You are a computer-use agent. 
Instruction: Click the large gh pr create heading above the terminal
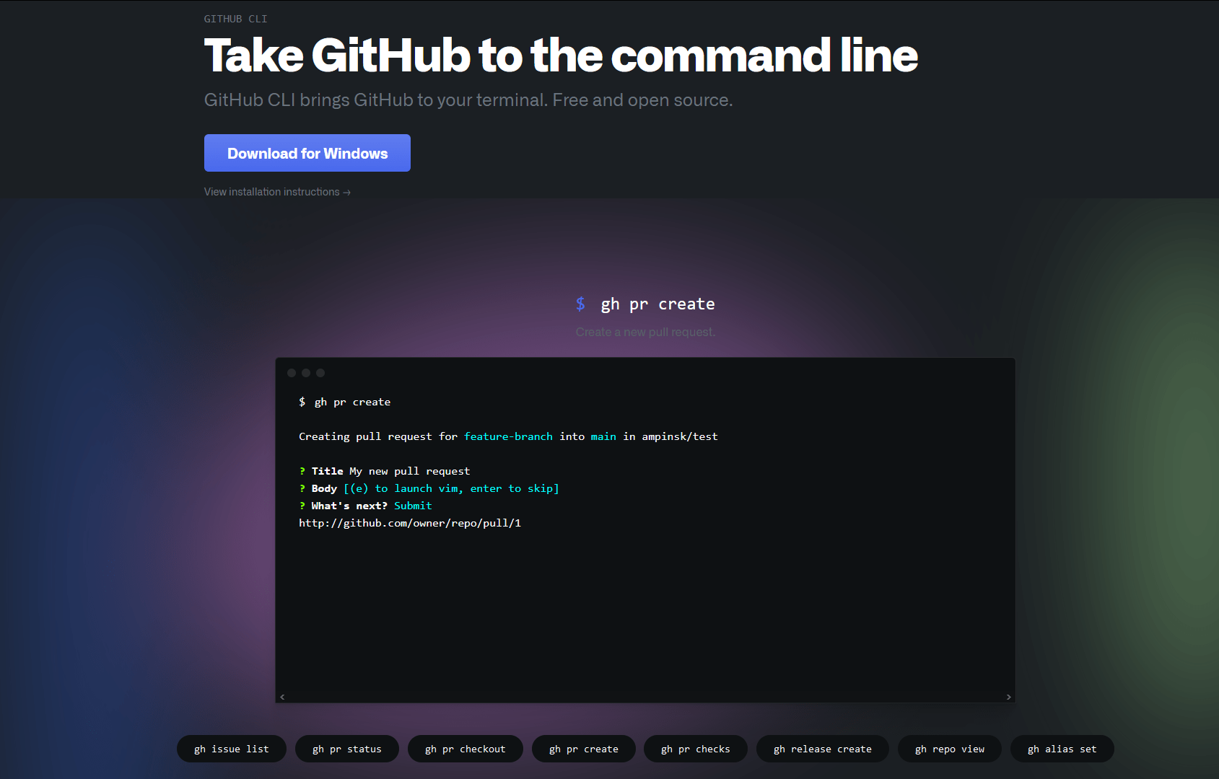click(645, 304)
